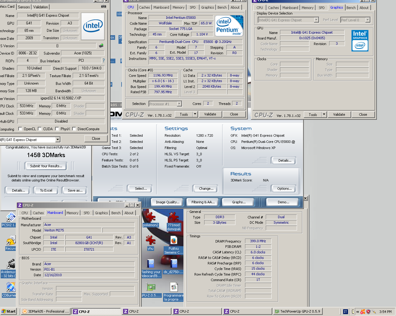Open the Tools dropdown arrow in CPU window
The height and width of the screenshot is (316, 396).
[x=195, y=114]
